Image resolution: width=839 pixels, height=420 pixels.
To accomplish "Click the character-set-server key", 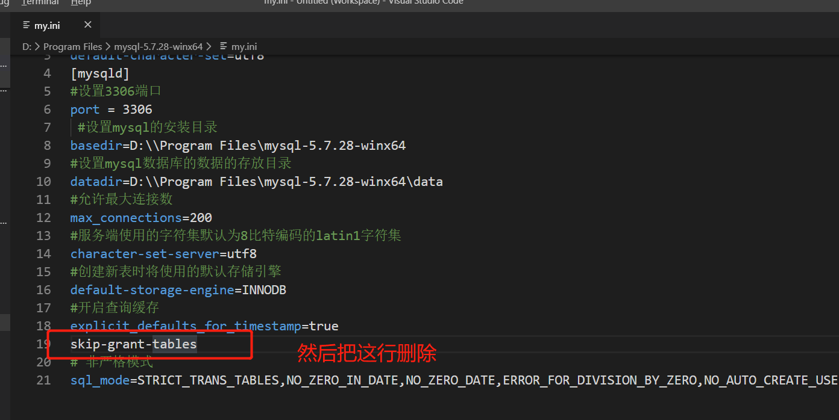I will tap(144, 254).
